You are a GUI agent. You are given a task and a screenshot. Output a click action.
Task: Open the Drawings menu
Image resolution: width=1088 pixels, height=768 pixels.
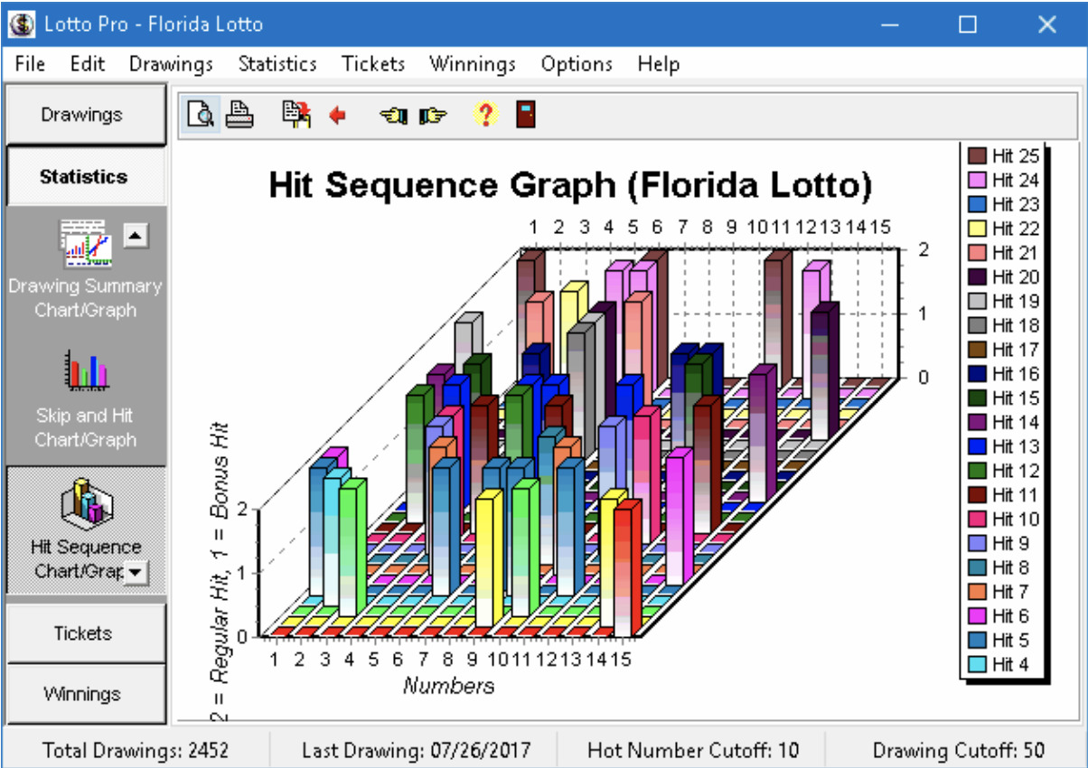pos(171,64)
